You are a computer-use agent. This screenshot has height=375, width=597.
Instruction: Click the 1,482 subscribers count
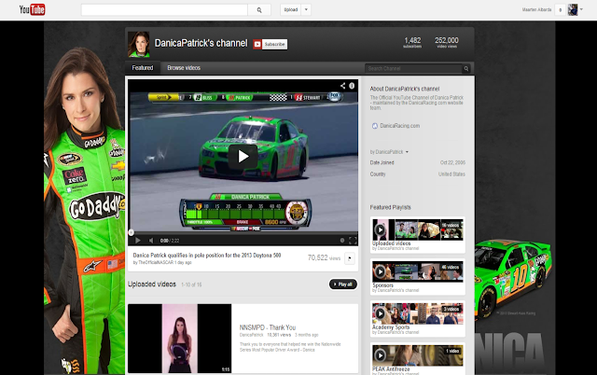coord(412,42)
